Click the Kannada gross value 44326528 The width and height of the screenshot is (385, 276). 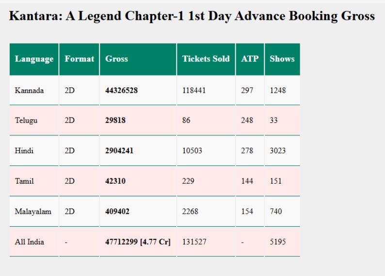(x=121, y=90)
